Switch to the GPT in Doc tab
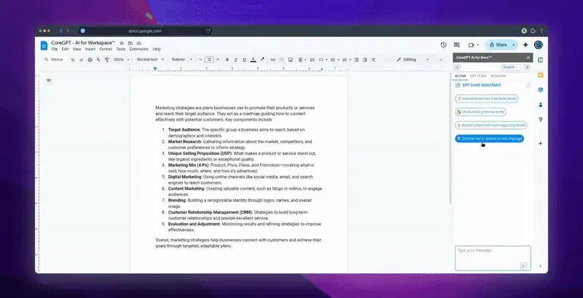 (478, 76)
